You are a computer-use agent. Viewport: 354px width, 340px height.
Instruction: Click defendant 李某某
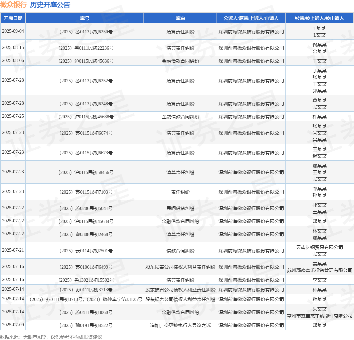point(319,280)
